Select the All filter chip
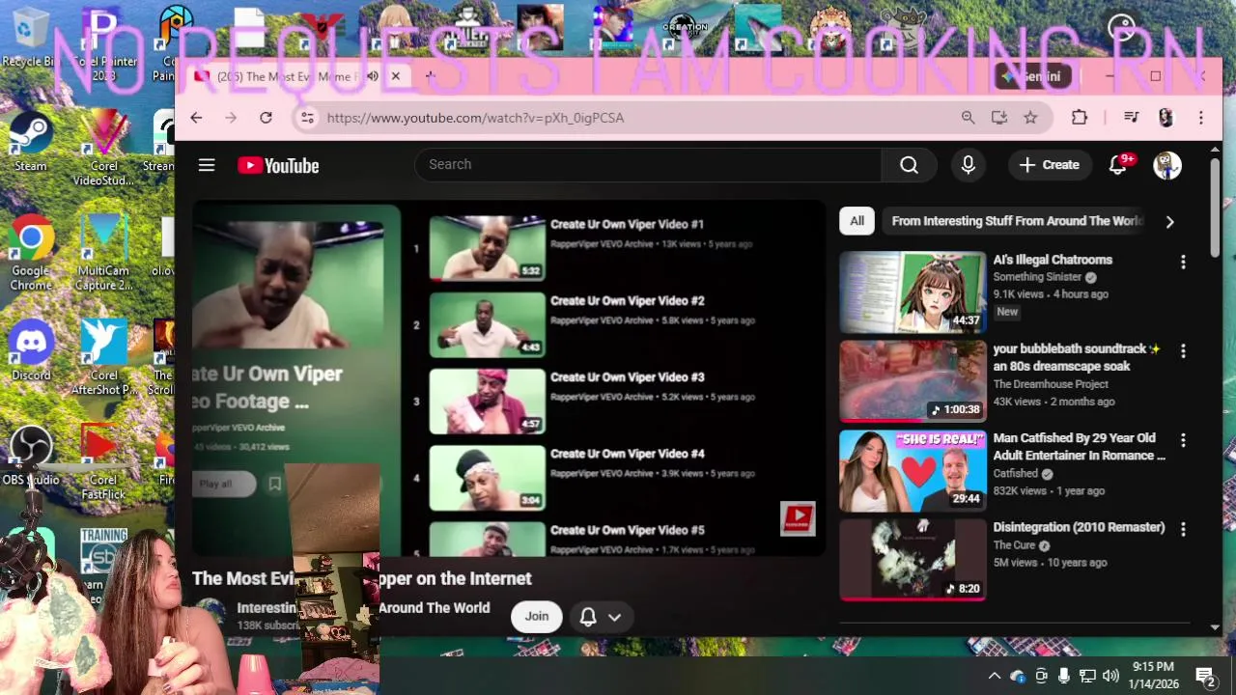The height and width of the screenshot is (695, 1236). (857, 221)
